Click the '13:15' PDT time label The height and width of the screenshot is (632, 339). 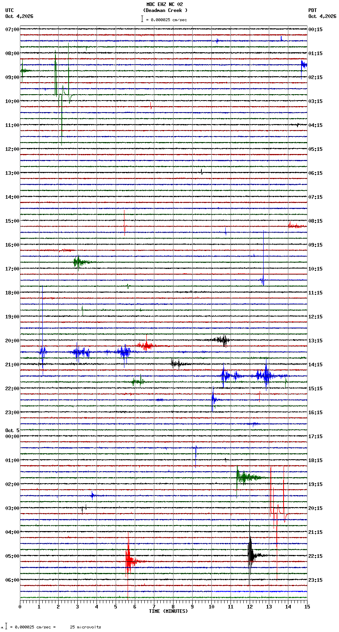click(315, 341)
